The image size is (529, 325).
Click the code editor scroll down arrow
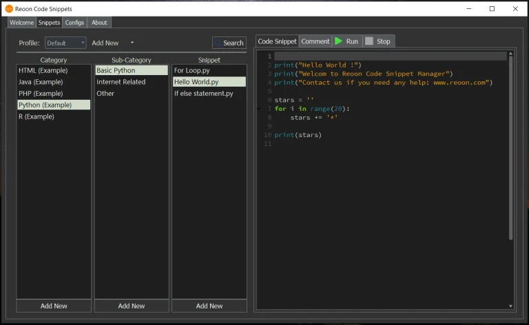[x=510, y=306]
